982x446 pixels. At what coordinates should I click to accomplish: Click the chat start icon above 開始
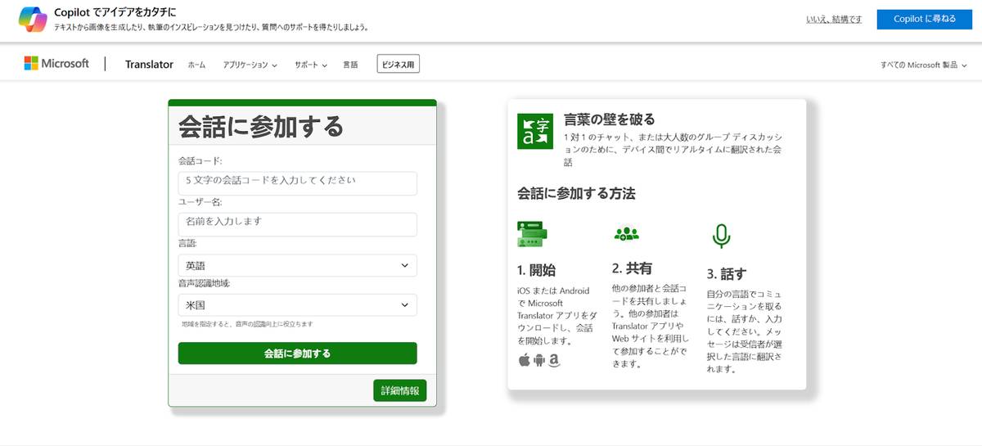pos(532,234)
